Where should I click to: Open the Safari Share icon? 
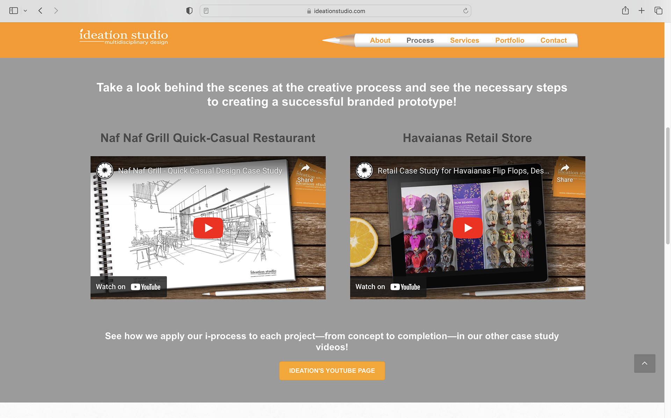point(625,10)
